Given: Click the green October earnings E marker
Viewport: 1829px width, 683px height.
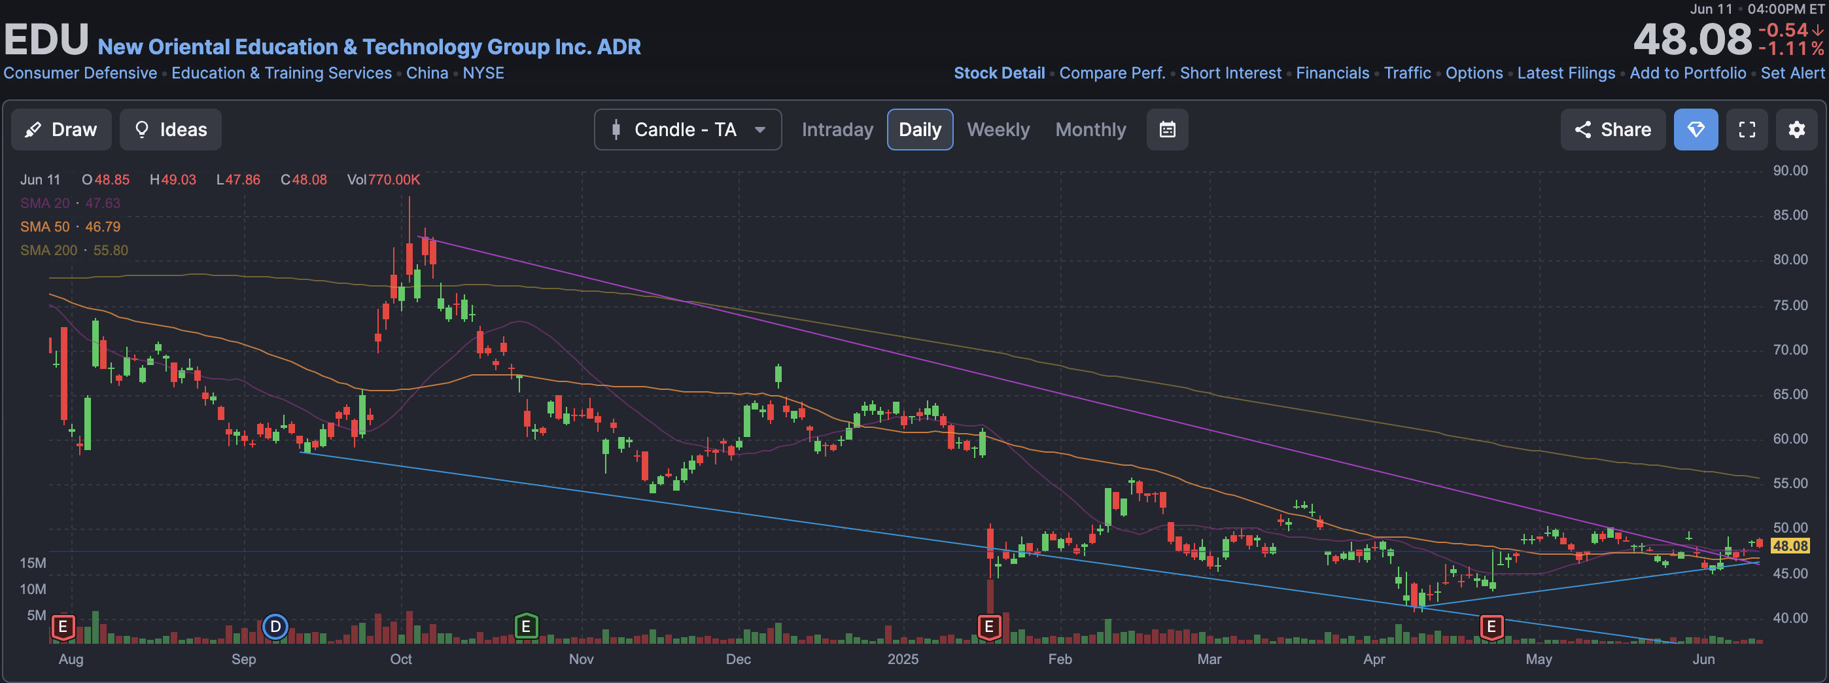Looking at the screenshot, I should [526, 626].
